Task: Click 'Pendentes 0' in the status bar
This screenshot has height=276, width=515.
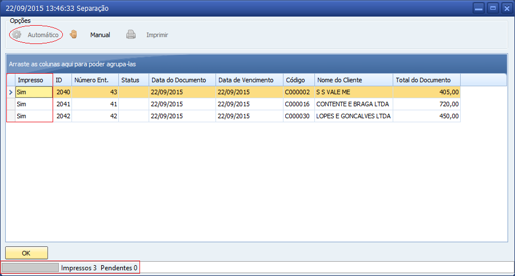Action: (119, 268)
